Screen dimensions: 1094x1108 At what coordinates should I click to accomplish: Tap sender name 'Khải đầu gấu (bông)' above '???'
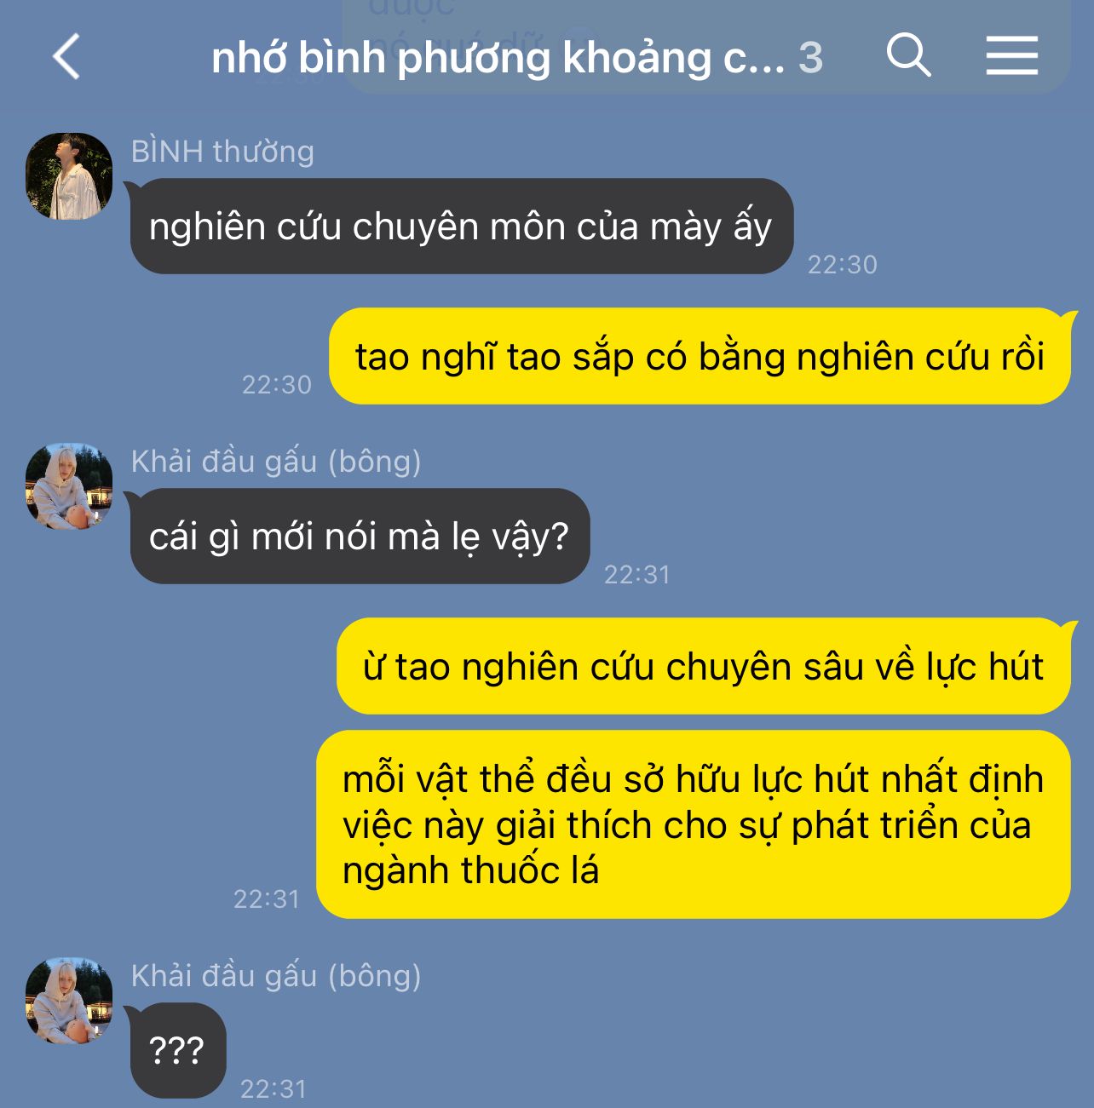coord(276,976)
